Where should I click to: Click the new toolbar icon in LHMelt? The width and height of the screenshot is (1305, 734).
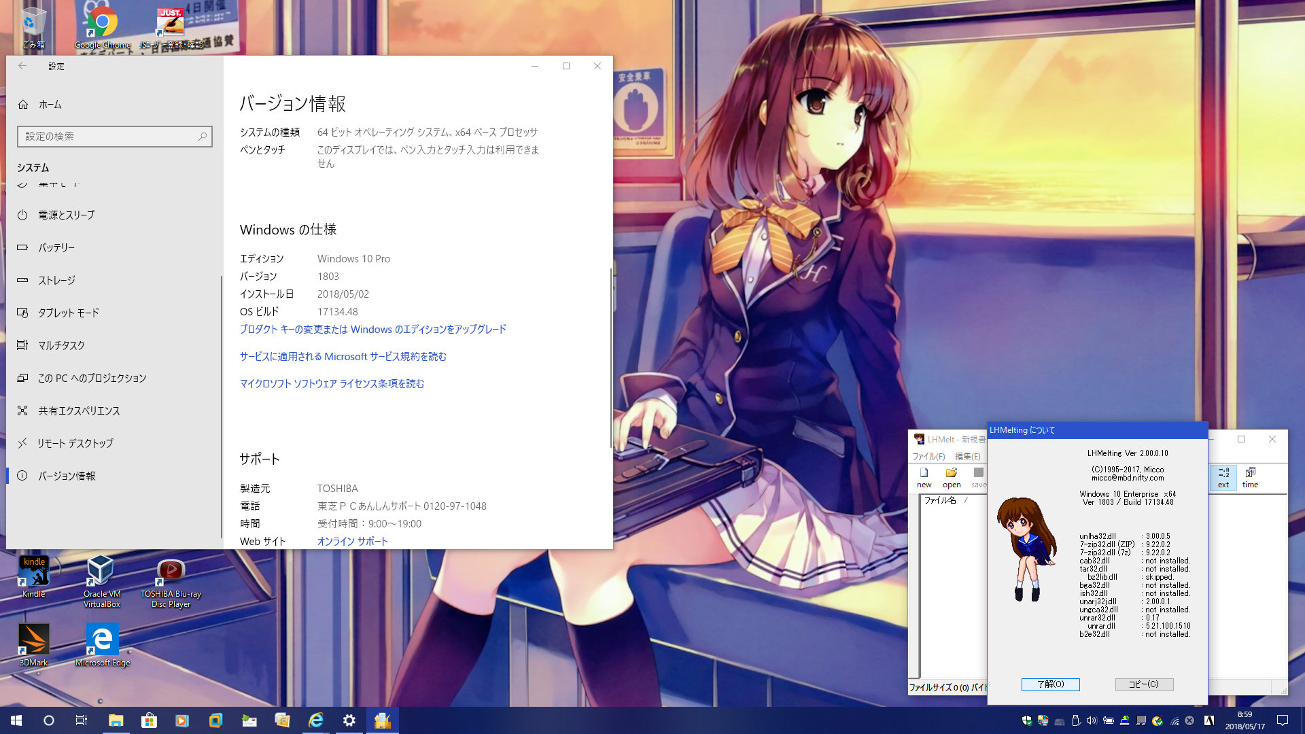[924, 478]
